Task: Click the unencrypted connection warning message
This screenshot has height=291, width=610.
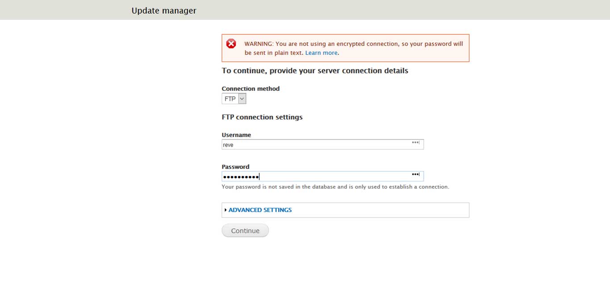Action: tap(353, 44)
